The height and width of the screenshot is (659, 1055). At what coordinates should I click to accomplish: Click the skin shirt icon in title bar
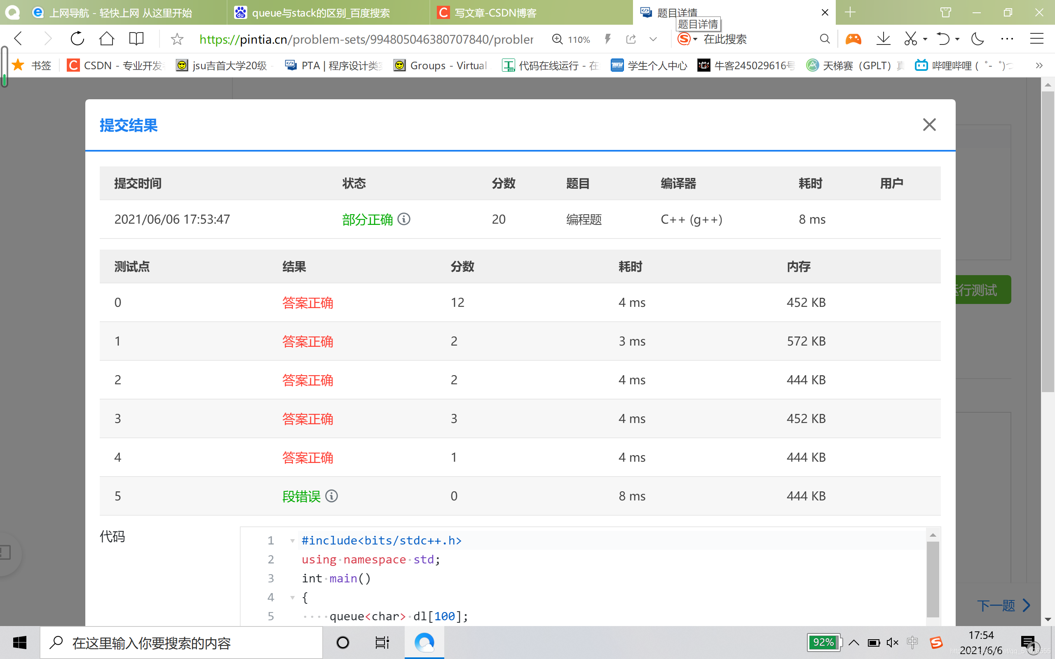[945, 12]
